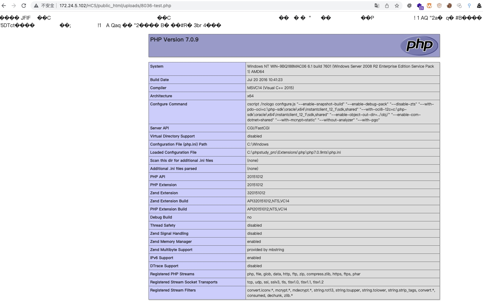Select the 'Zend Memory Manager' label
The image size is (483, 304).
pos(171,242)
